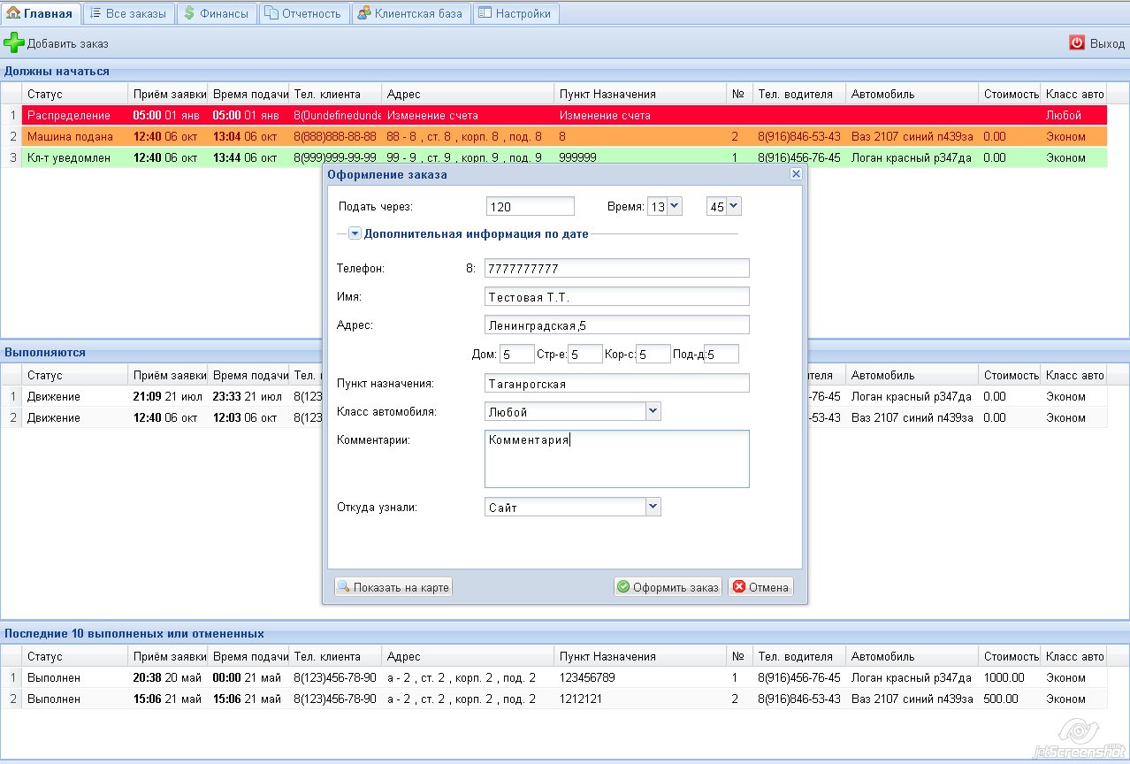Click the Пункт назначения input field
1130x764 pixels.
coord(617,383)
